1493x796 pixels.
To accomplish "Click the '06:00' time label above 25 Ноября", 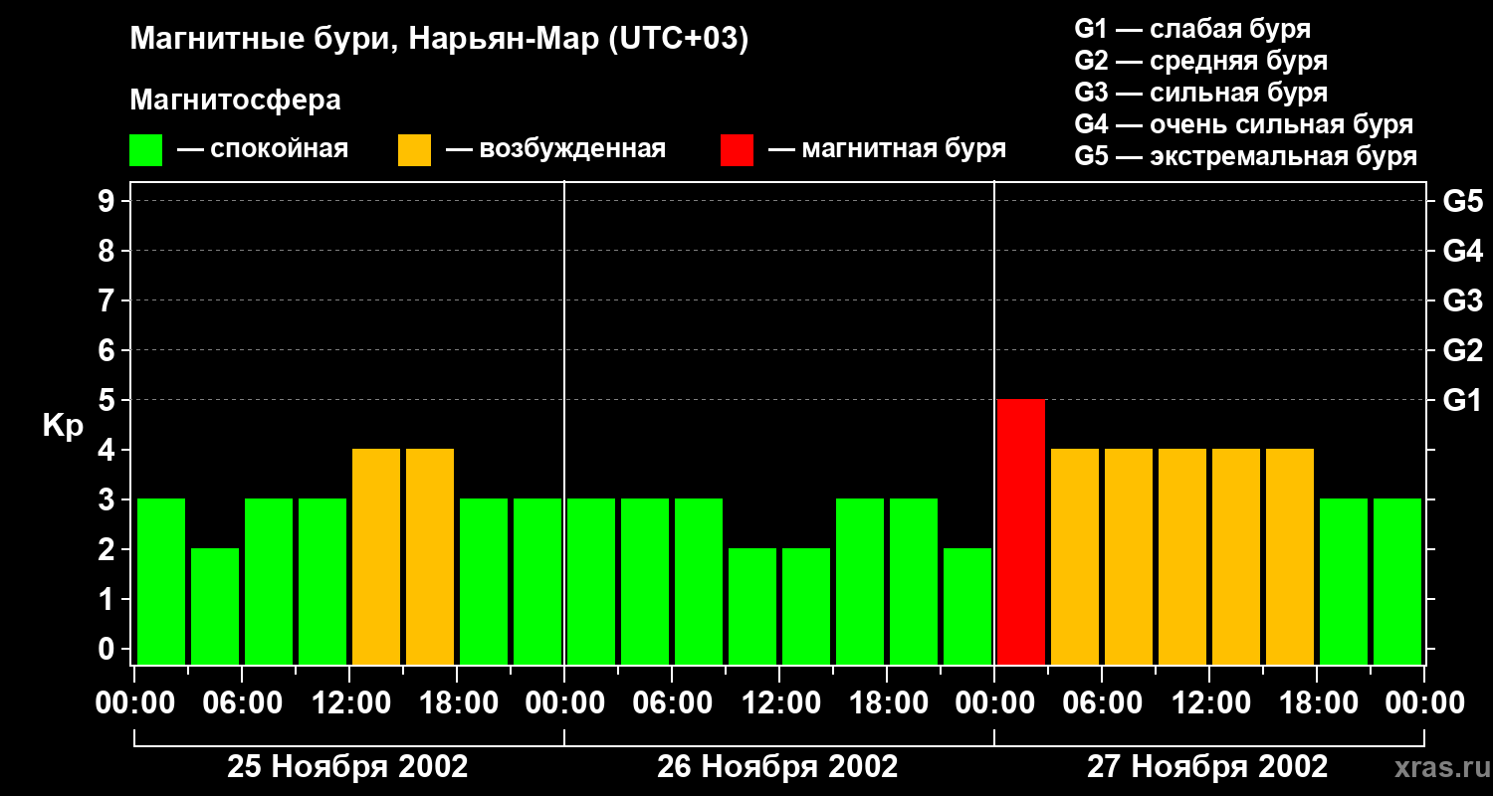I will pos(242,703).
